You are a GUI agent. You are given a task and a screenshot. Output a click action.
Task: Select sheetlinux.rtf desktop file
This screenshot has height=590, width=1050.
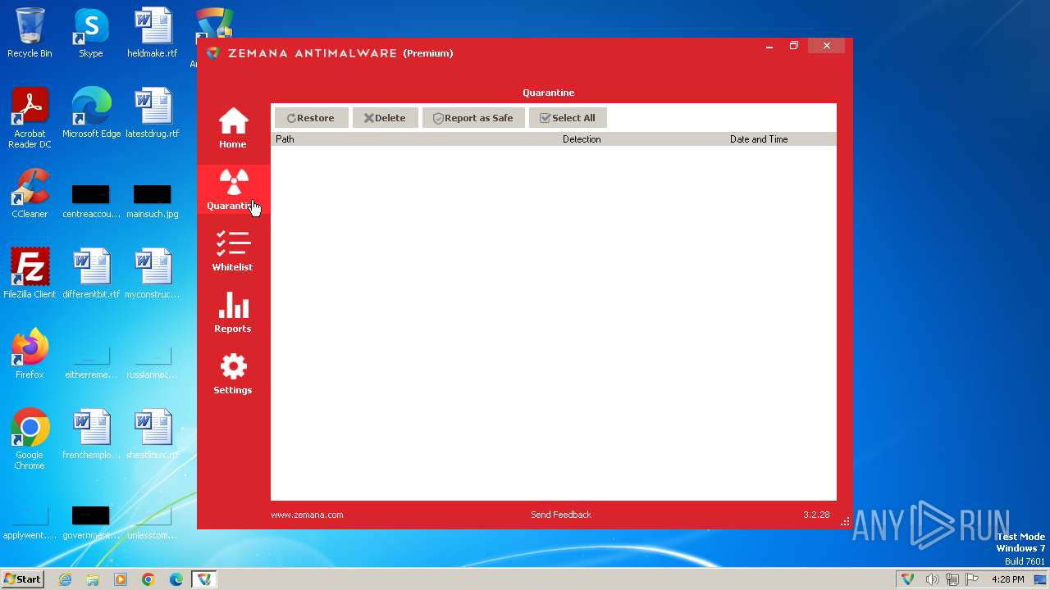click(x=153, y=434)
